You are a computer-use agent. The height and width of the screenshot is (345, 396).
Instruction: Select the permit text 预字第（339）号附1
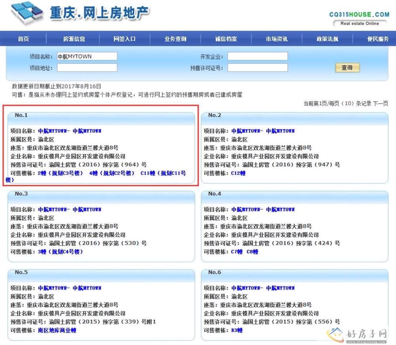pos(129,322)
